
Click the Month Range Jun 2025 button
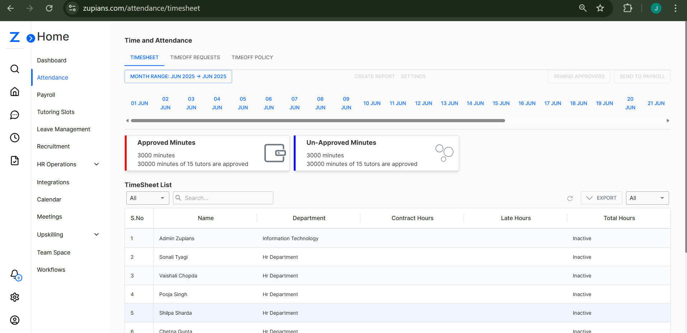coord(178,76)
